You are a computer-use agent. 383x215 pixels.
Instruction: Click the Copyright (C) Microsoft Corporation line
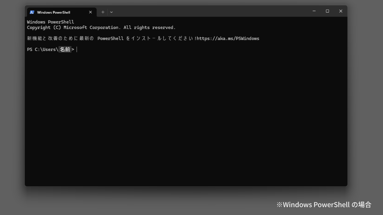tap(101, 28)
